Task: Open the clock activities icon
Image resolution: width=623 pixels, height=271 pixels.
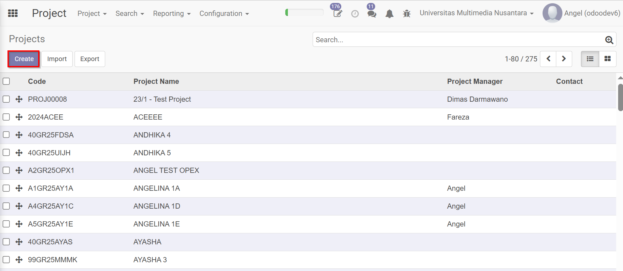Action: pos(355,14)
